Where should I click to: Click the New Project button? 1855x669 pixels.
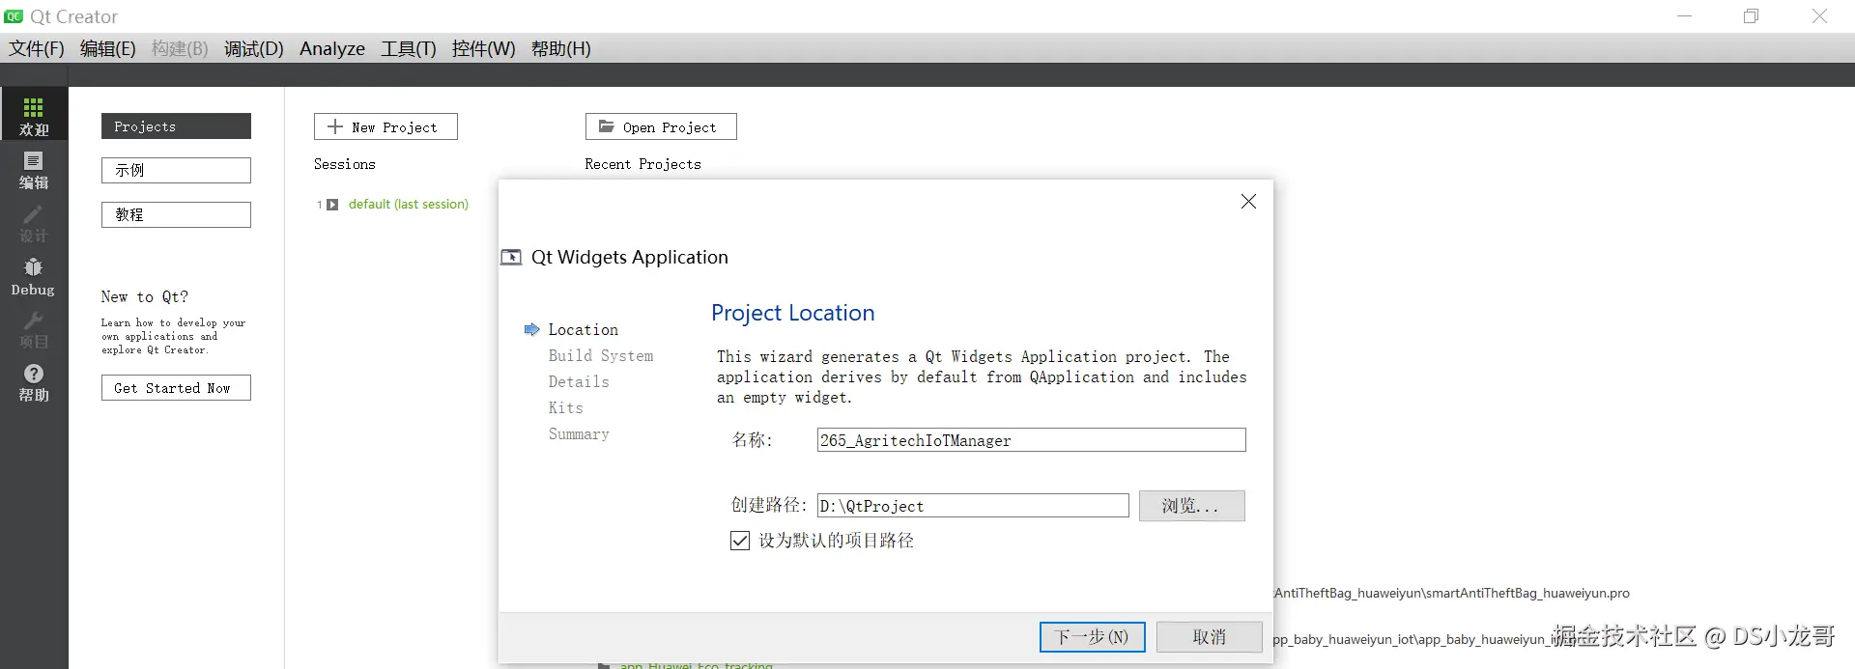click(385, 126)
